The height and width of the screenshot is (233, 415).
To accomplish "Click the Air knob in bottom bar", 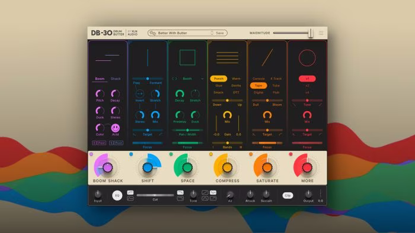I will click(x=230, y=195).
